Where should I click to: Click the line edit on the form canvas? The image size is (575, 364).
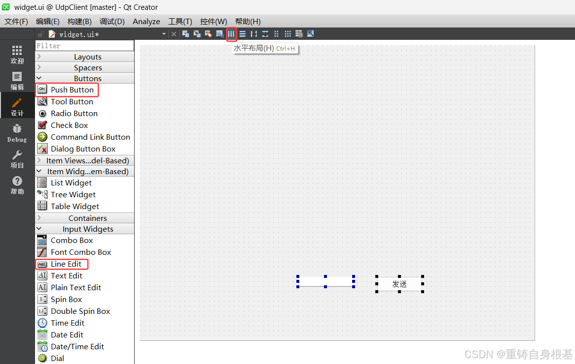click(x=325, y=282)
